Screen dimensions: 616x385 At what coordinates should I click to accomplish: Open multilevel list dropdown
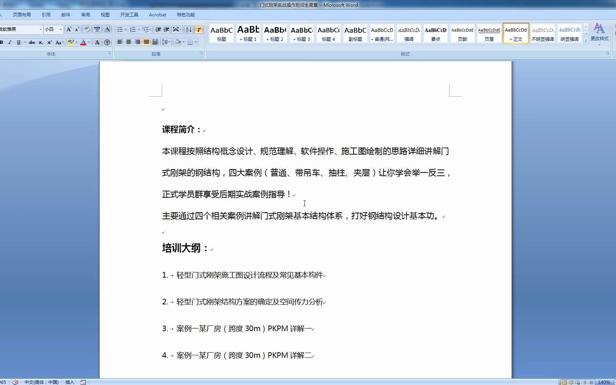pyautogui.click(x=150, y=29)
